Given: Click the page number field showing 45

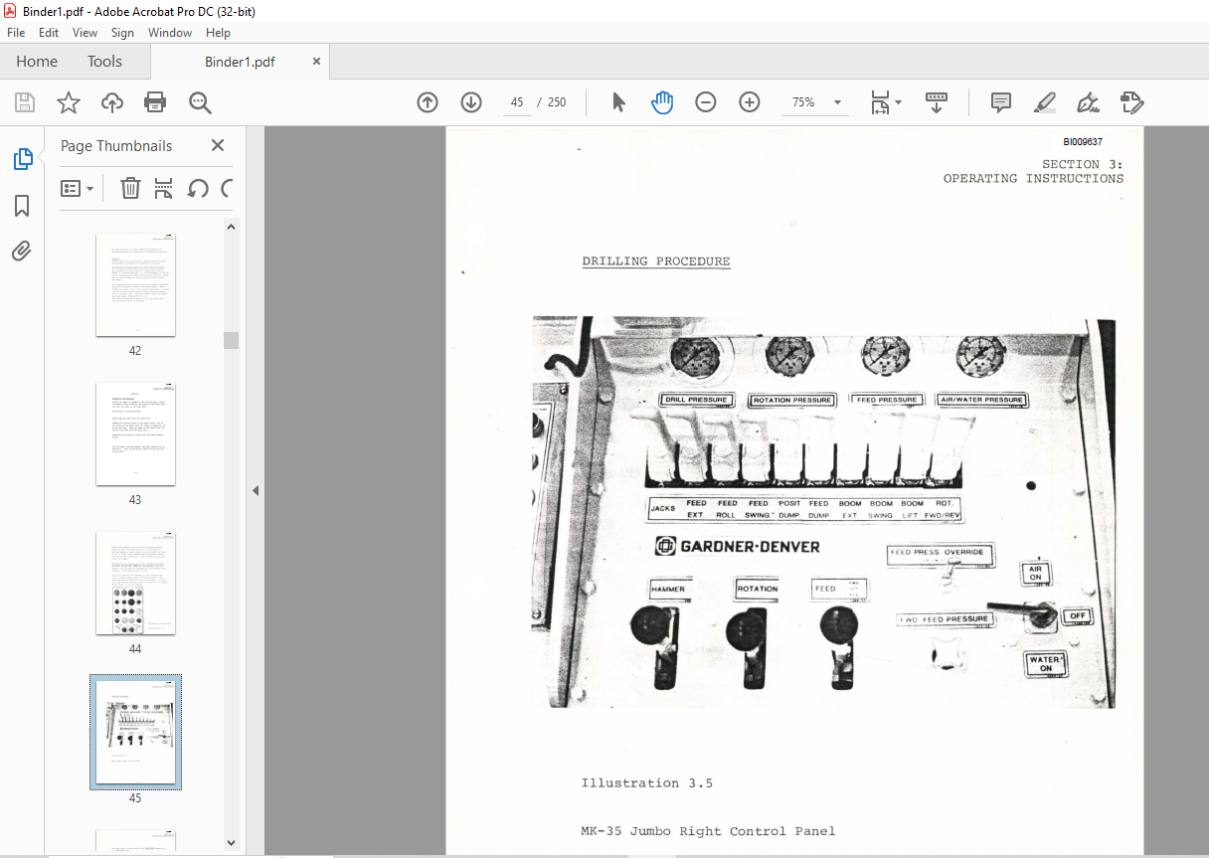Looking at the screenshot, I should [517, 102].
